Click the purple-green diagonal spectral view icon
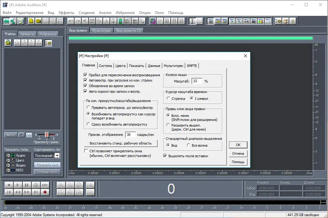The height and width of the screenshot is (218, 328). [x=153, y=21]
